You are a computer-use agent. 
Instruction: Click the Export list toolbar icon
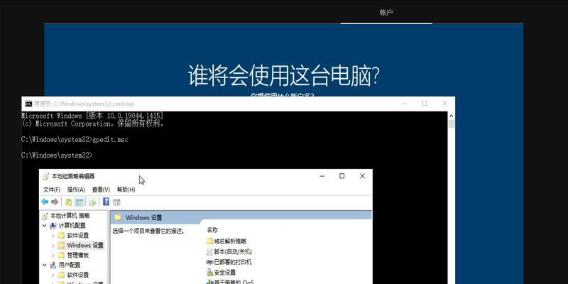coord(93,202)
